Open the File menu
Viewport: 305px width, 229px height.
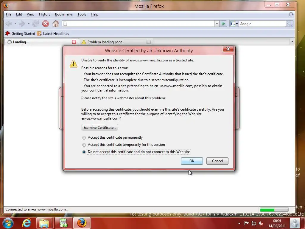point(9,14)
